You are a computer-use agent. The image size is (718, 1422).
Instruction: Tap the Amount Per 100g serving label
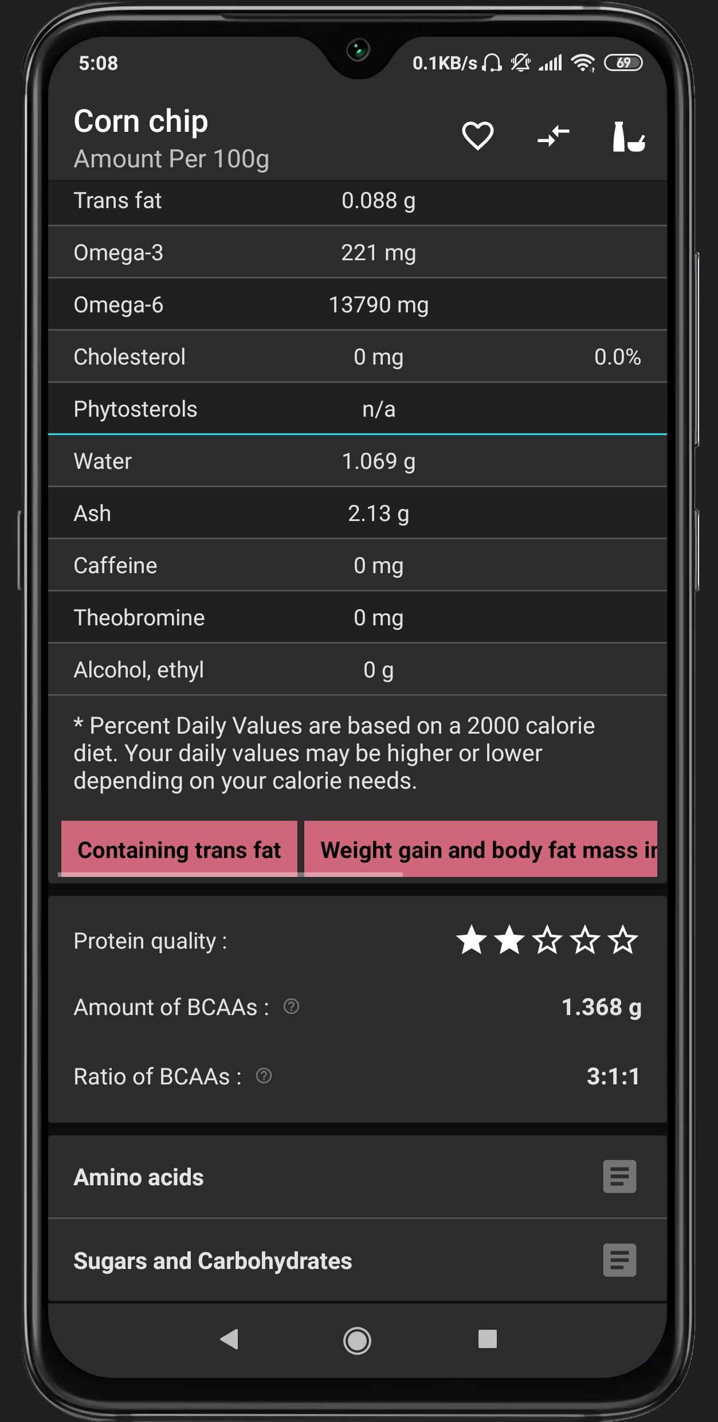(171, 159)
